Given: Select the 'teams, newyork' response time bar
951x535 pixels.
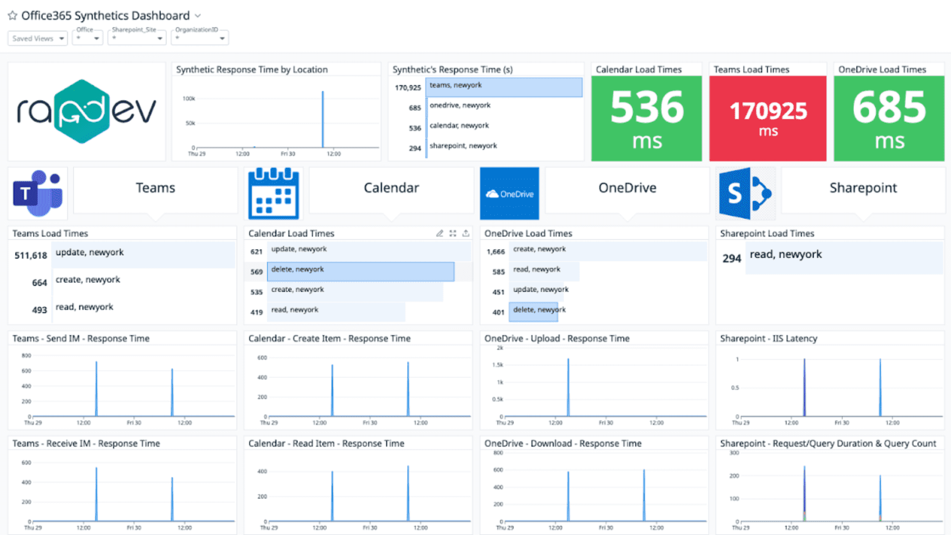Looking at the screenshot, I should pos(504,87).
